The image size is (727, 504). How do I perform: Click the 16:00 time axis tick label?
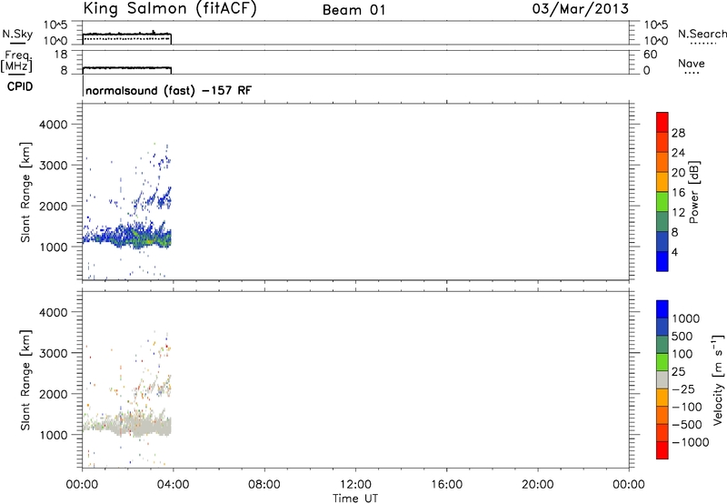(446, 485)
